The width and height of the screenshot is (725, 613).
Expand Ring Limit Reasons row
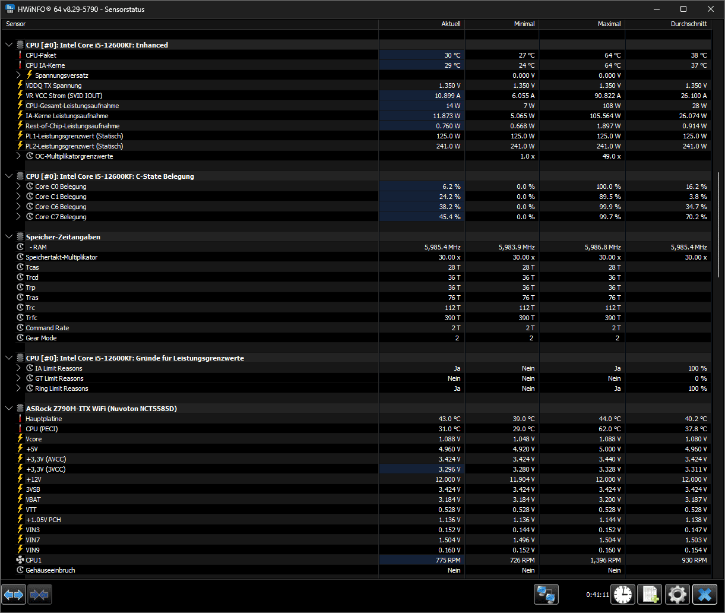[x=18, y=388]
